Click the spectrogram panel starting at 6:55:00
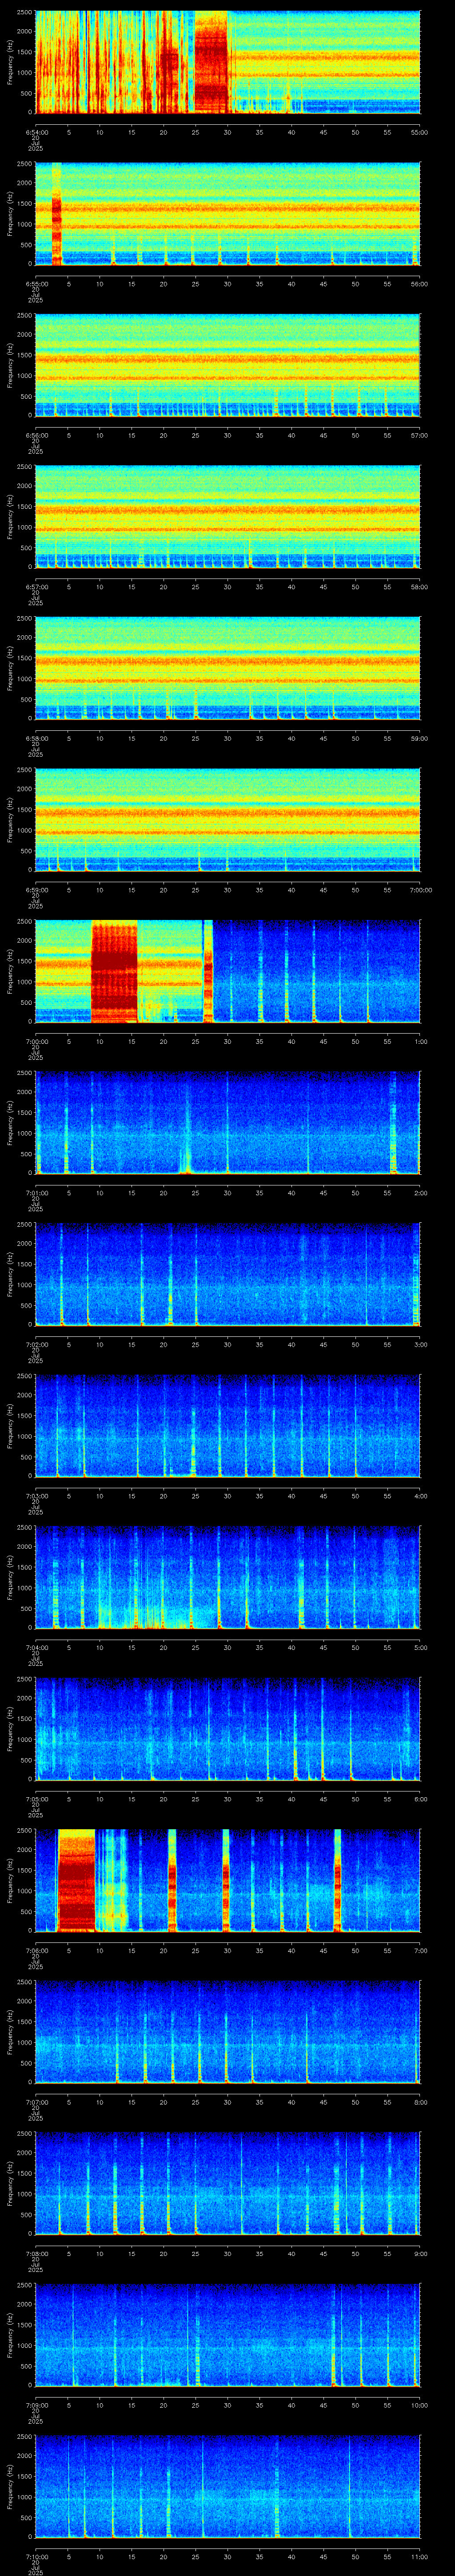This screenshot has width=455, height=2576. click(x=227, y=214)
